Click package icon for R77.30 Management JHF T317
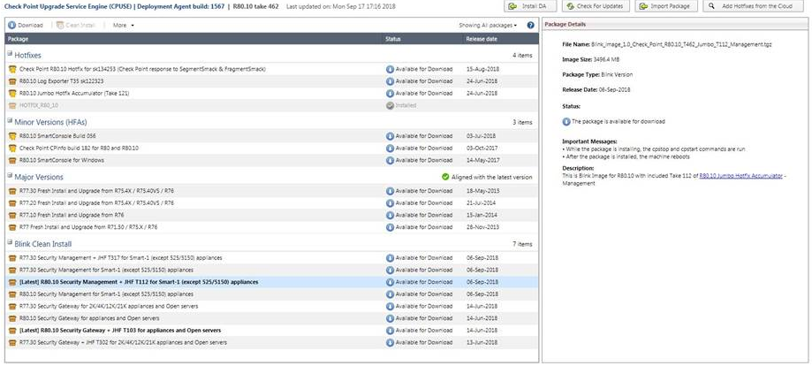Image resolution: width=812 pixels, height=366 pixels. pyautogui.click(x=12, y=257)
